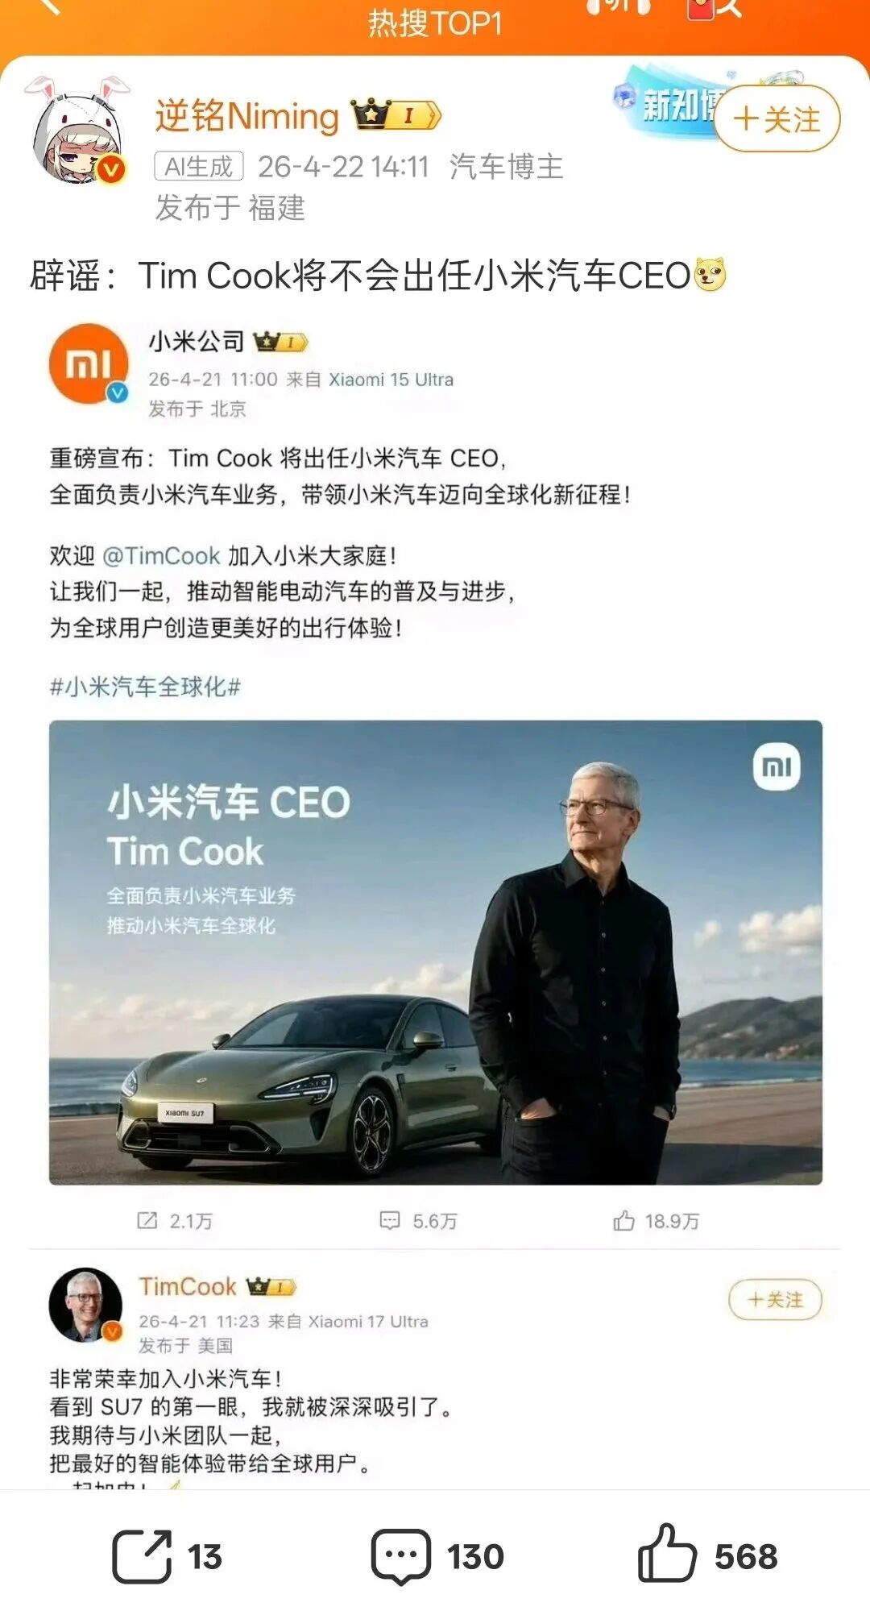
Task: Like the post with the bottom thumbs-up
Action: coord(667,1554)
